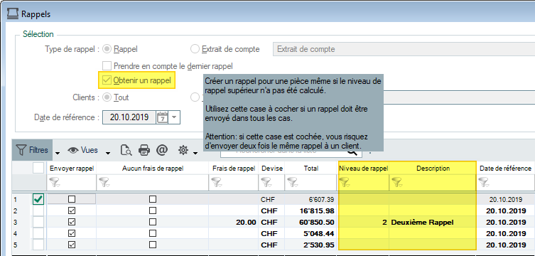Check Aucun frais de rappel for row 2
Image resolution: width=535 pixels, height=256 pixels.
click(153, 210)
